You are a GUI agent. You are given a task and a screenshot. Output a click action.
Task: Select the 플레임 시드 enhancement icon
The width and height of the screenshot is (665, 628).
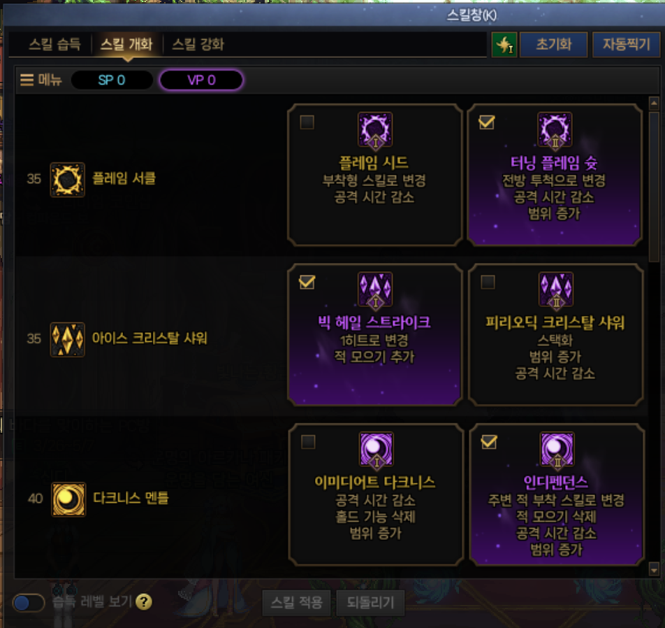point(375,130)
